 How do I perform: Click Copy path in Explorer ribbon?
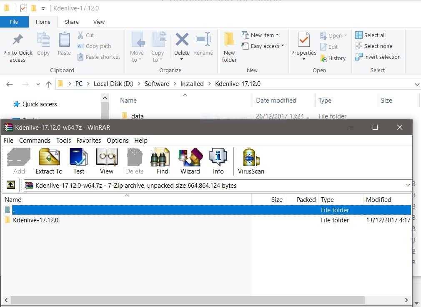click(94, 46)
